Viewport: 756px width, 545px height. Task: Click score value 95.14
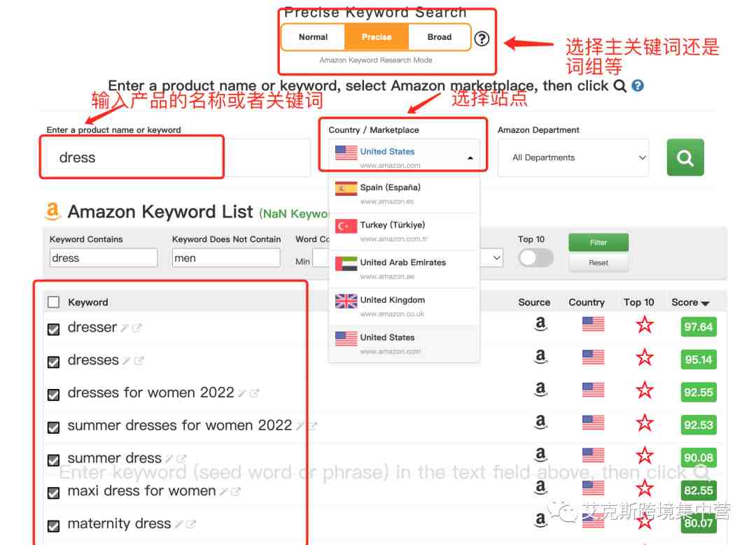(699, 360)
